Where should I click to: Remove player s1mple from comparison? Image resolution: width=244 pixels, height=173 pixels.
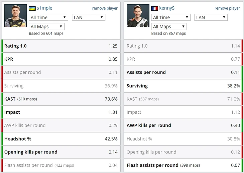105,8
